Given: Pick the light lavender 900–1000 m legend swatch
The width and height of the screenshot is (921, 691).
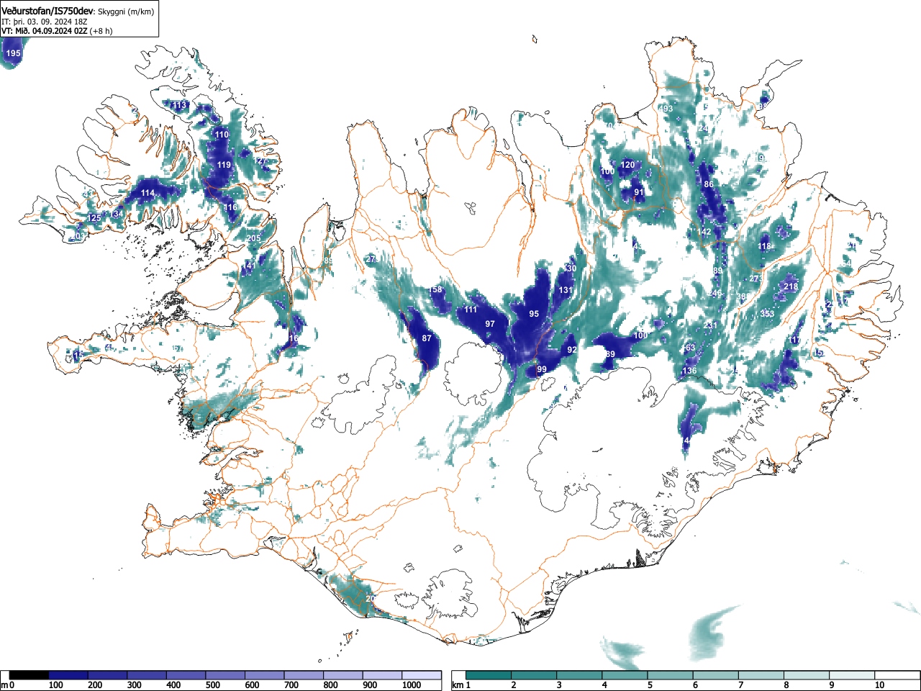Looking at the screenshot, I should (382, 675).
